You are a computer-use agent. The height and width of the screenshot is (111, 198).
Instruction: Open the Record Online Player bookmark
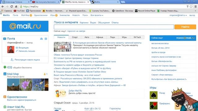point(145,11)
